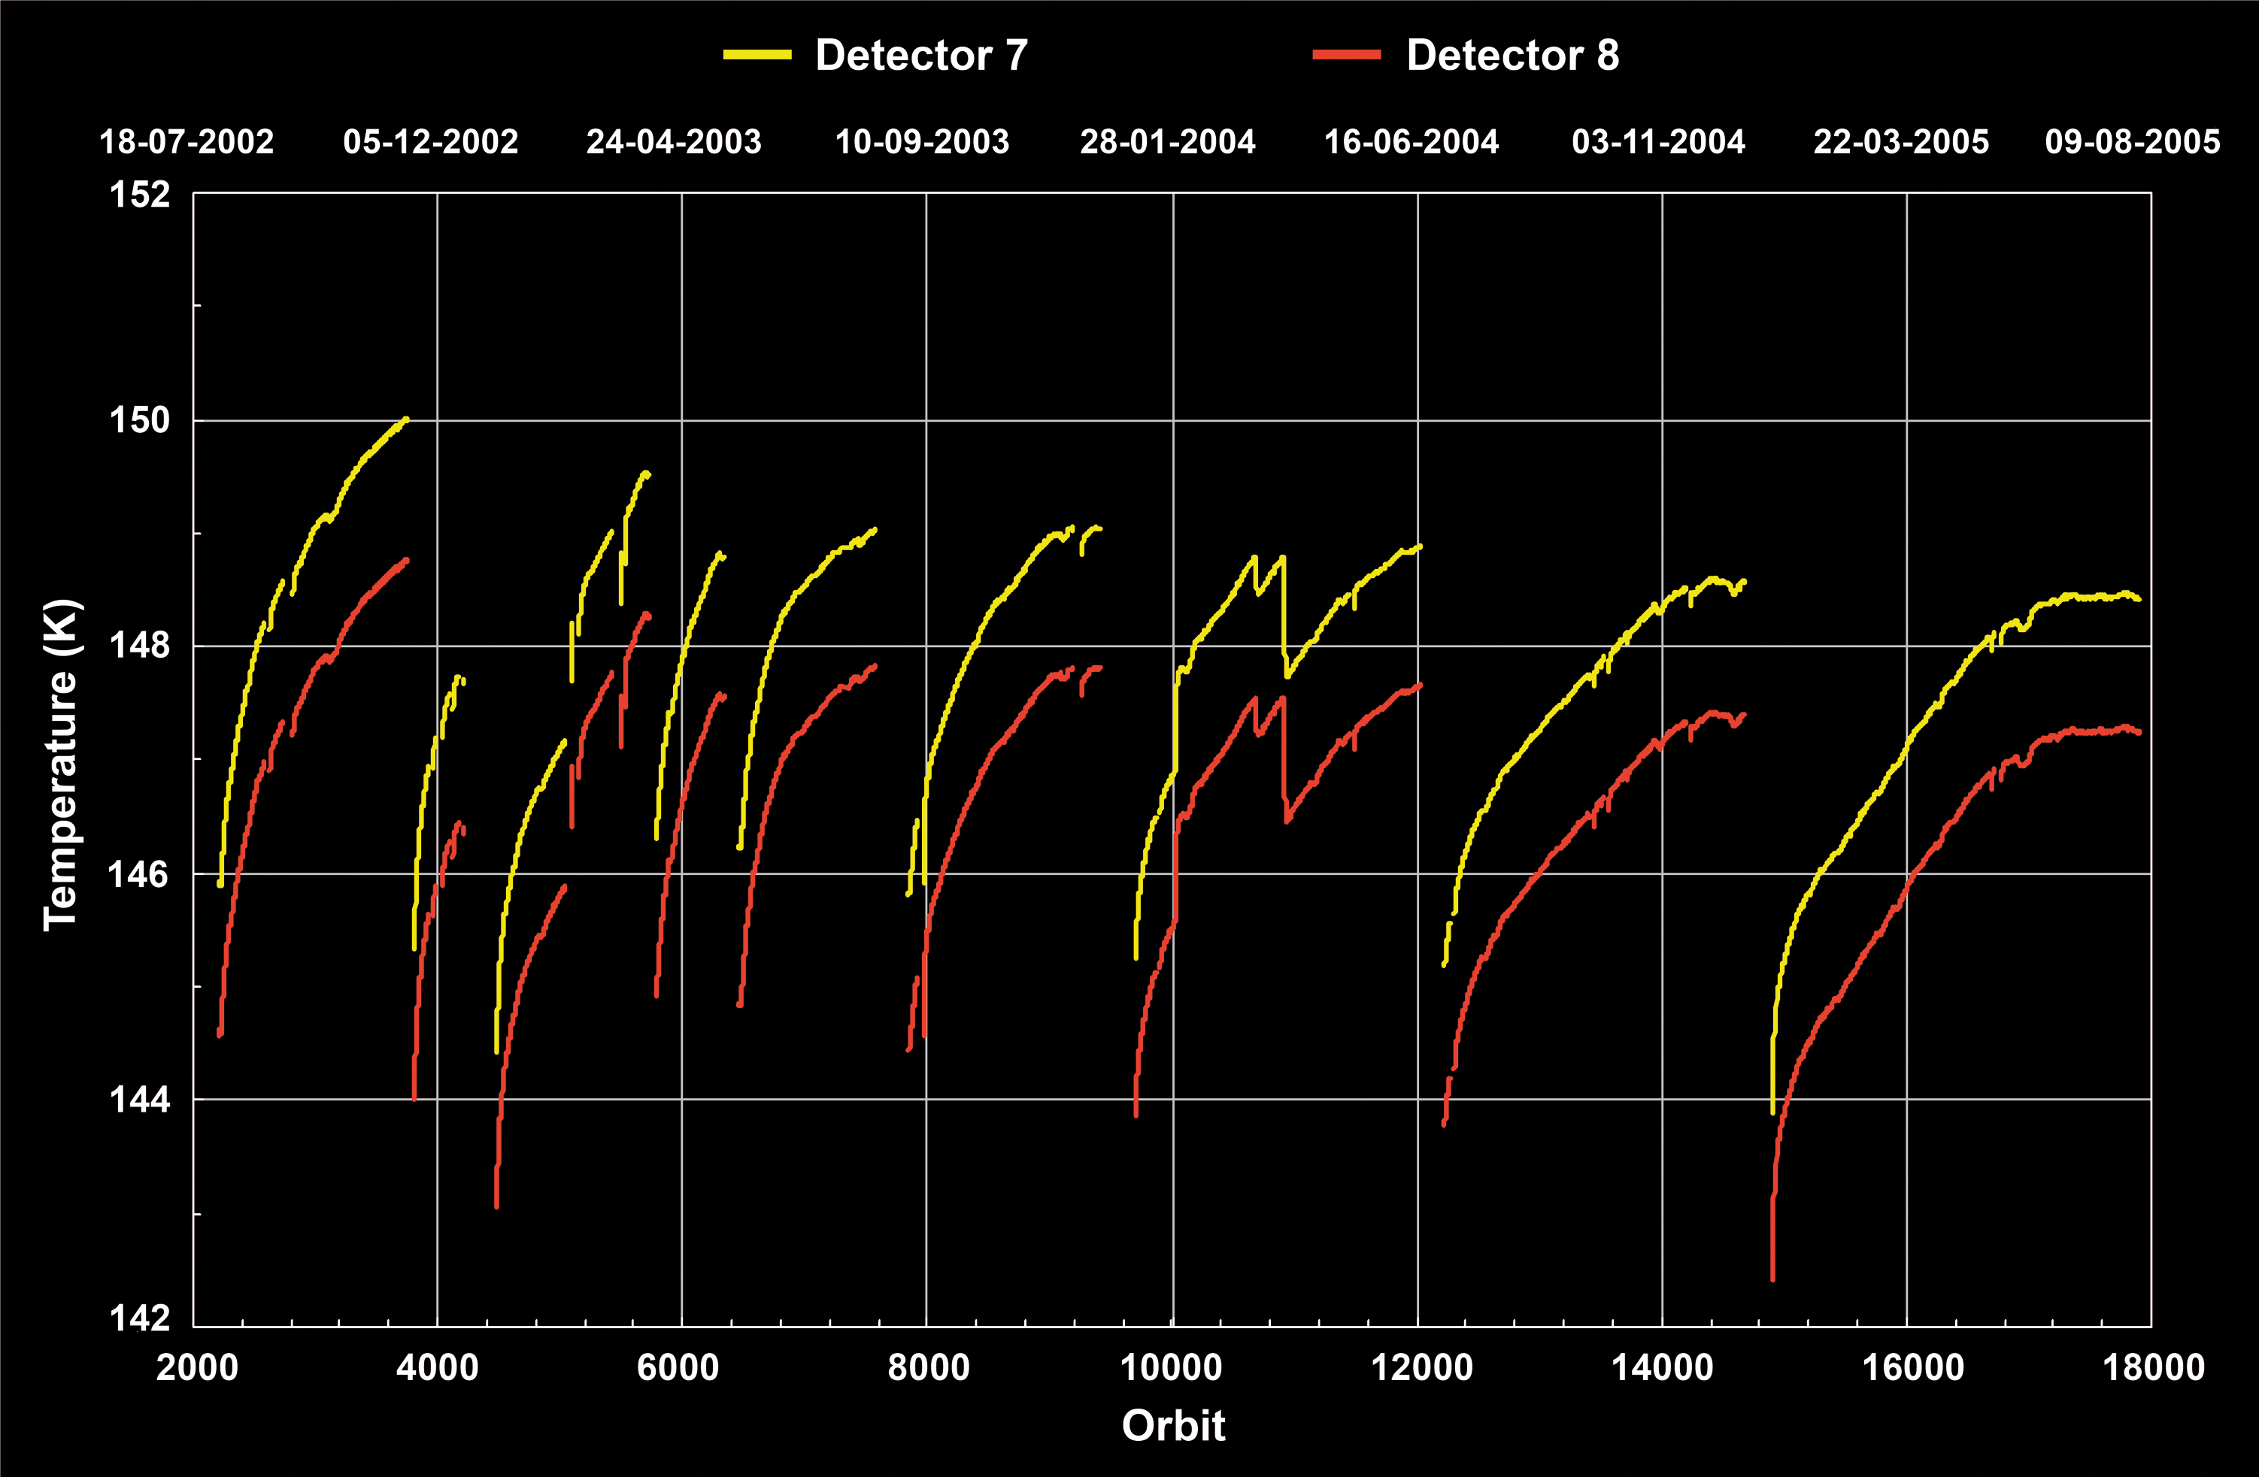Click the Detector 8 legend label
This screenshot has height=1477, width=2259.
coord(1512,55)
